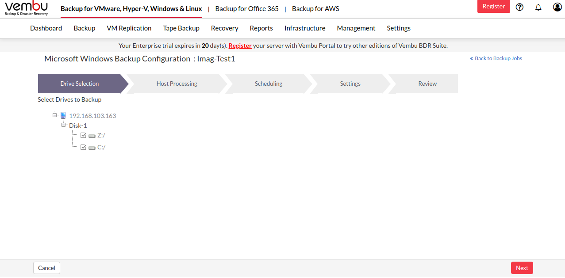
Task: Open the Reports menu
Action: 261,28
